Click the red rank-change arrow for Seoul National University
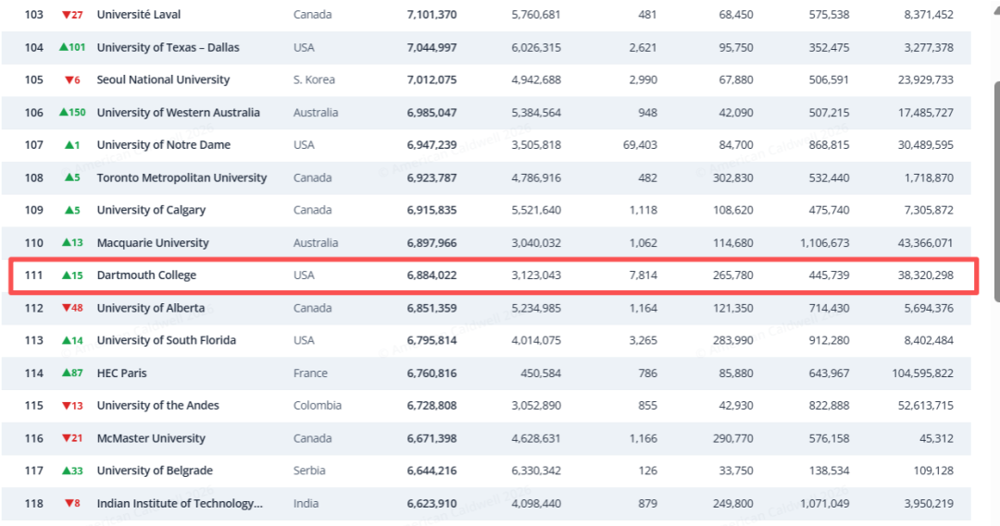Image resolution: width=1000 pixels, height=526 pixels. click(x=69, y=80)
